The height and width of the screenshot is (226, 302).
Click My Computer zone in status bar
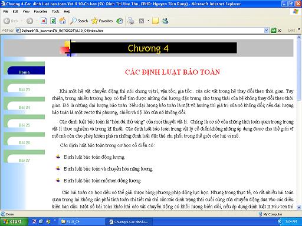click(271, 214)
